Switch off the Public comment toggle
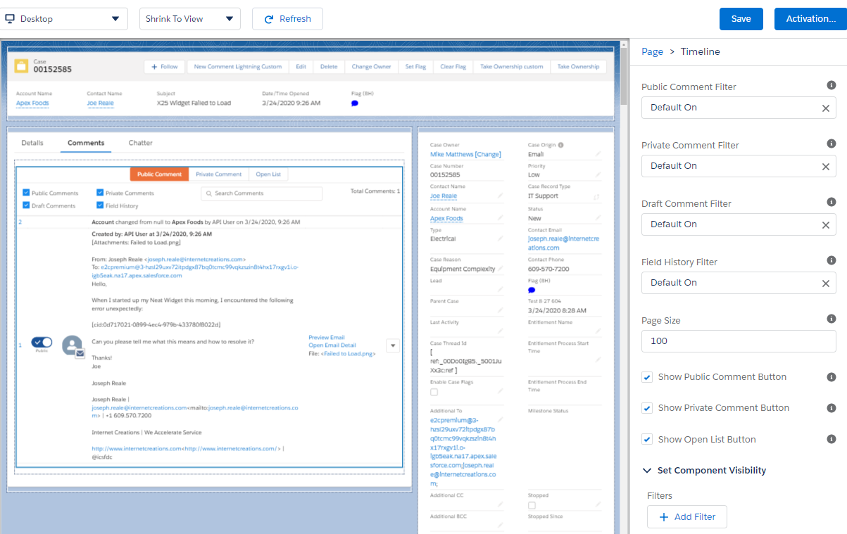Image resolution: width=847 pixels, height=534 pixels. click(x=42, y=342)
